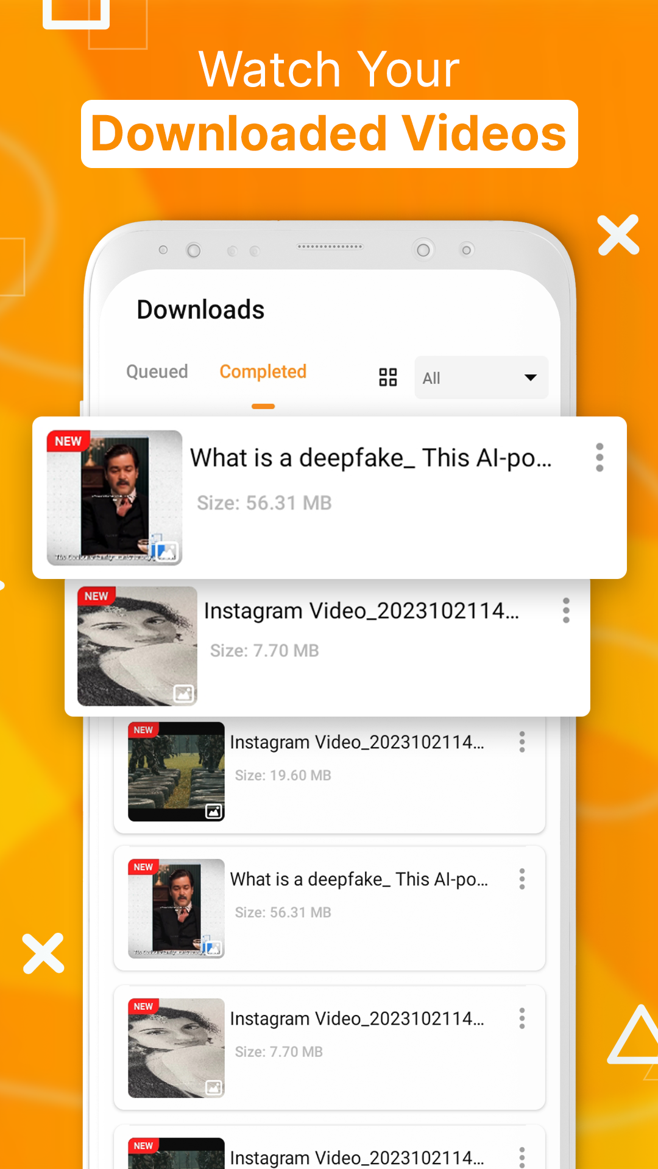Open lower deepfake video thumbnail

pyautogui.click(x=176, y=908)
